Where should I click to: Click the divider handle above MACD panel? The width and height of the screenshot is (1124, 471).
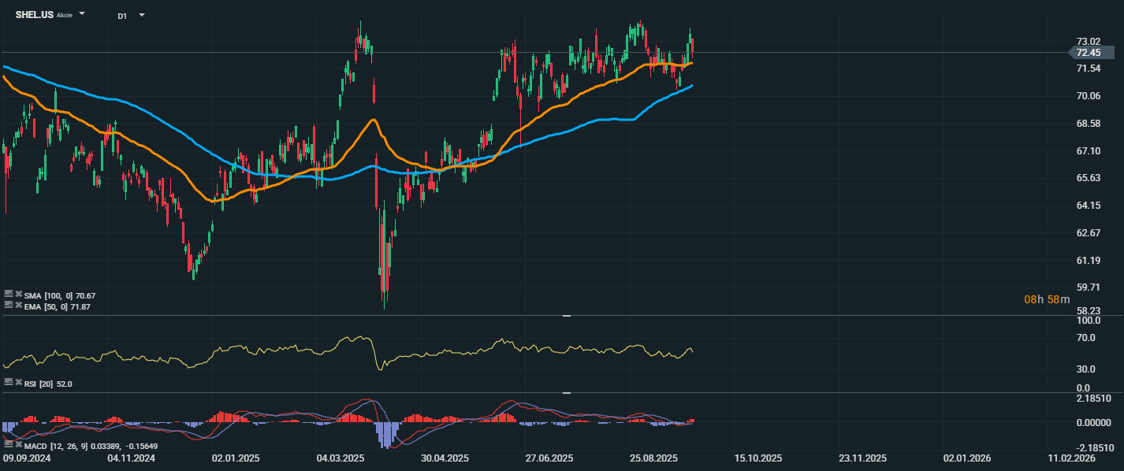(566, 392)
